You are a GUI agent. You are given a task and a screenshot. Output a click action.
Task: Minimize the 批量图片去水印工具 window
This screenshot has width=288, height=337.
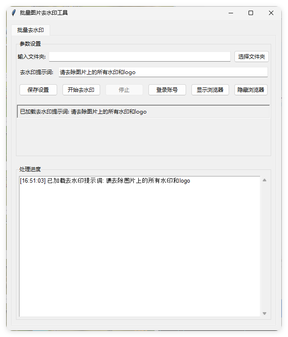click(230, 13)
